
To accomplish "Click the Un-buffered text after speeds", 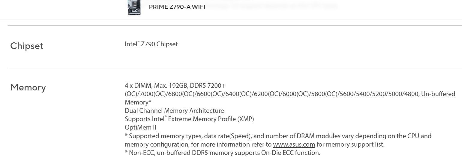I will coord(438,94).
